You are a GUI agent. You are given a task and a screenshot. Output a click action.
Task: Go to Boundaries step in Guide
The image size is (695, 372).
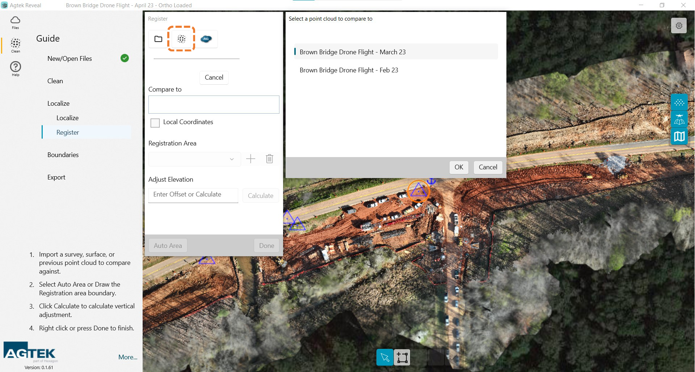(x=63, y=155)
